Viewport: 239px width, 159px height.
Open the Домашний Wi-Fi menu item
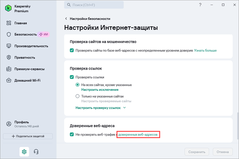click(28, 80)
